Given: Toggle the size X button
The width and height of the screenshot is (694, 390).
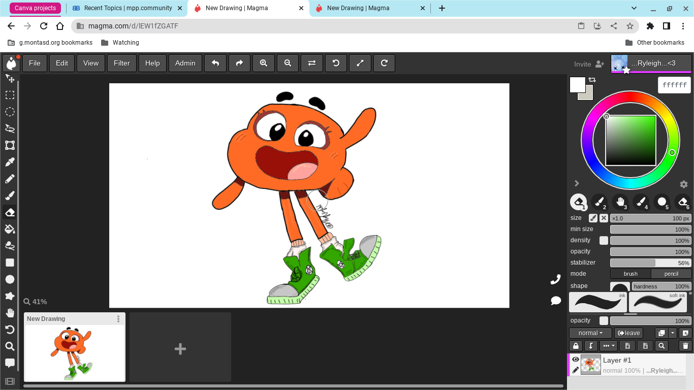Looking at the screenshot, I should [x=604, y=218].
